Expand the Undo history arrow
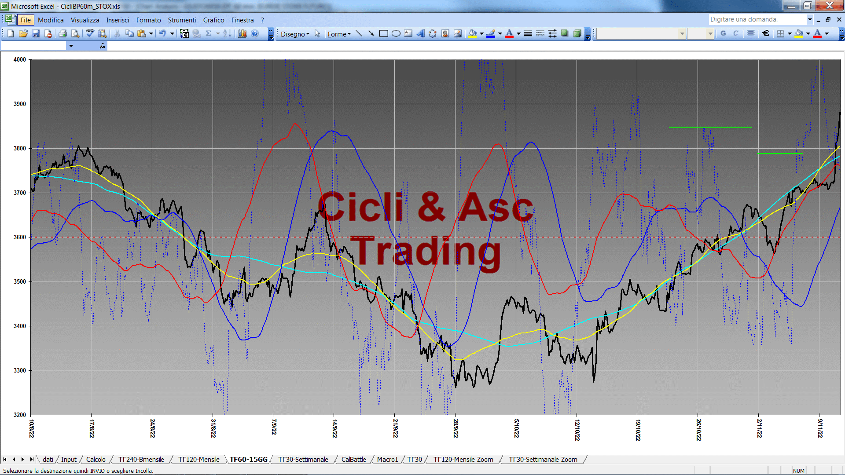The height and width of the screenshot is (475, 845). pyautogui.click(x=172, y=33)
